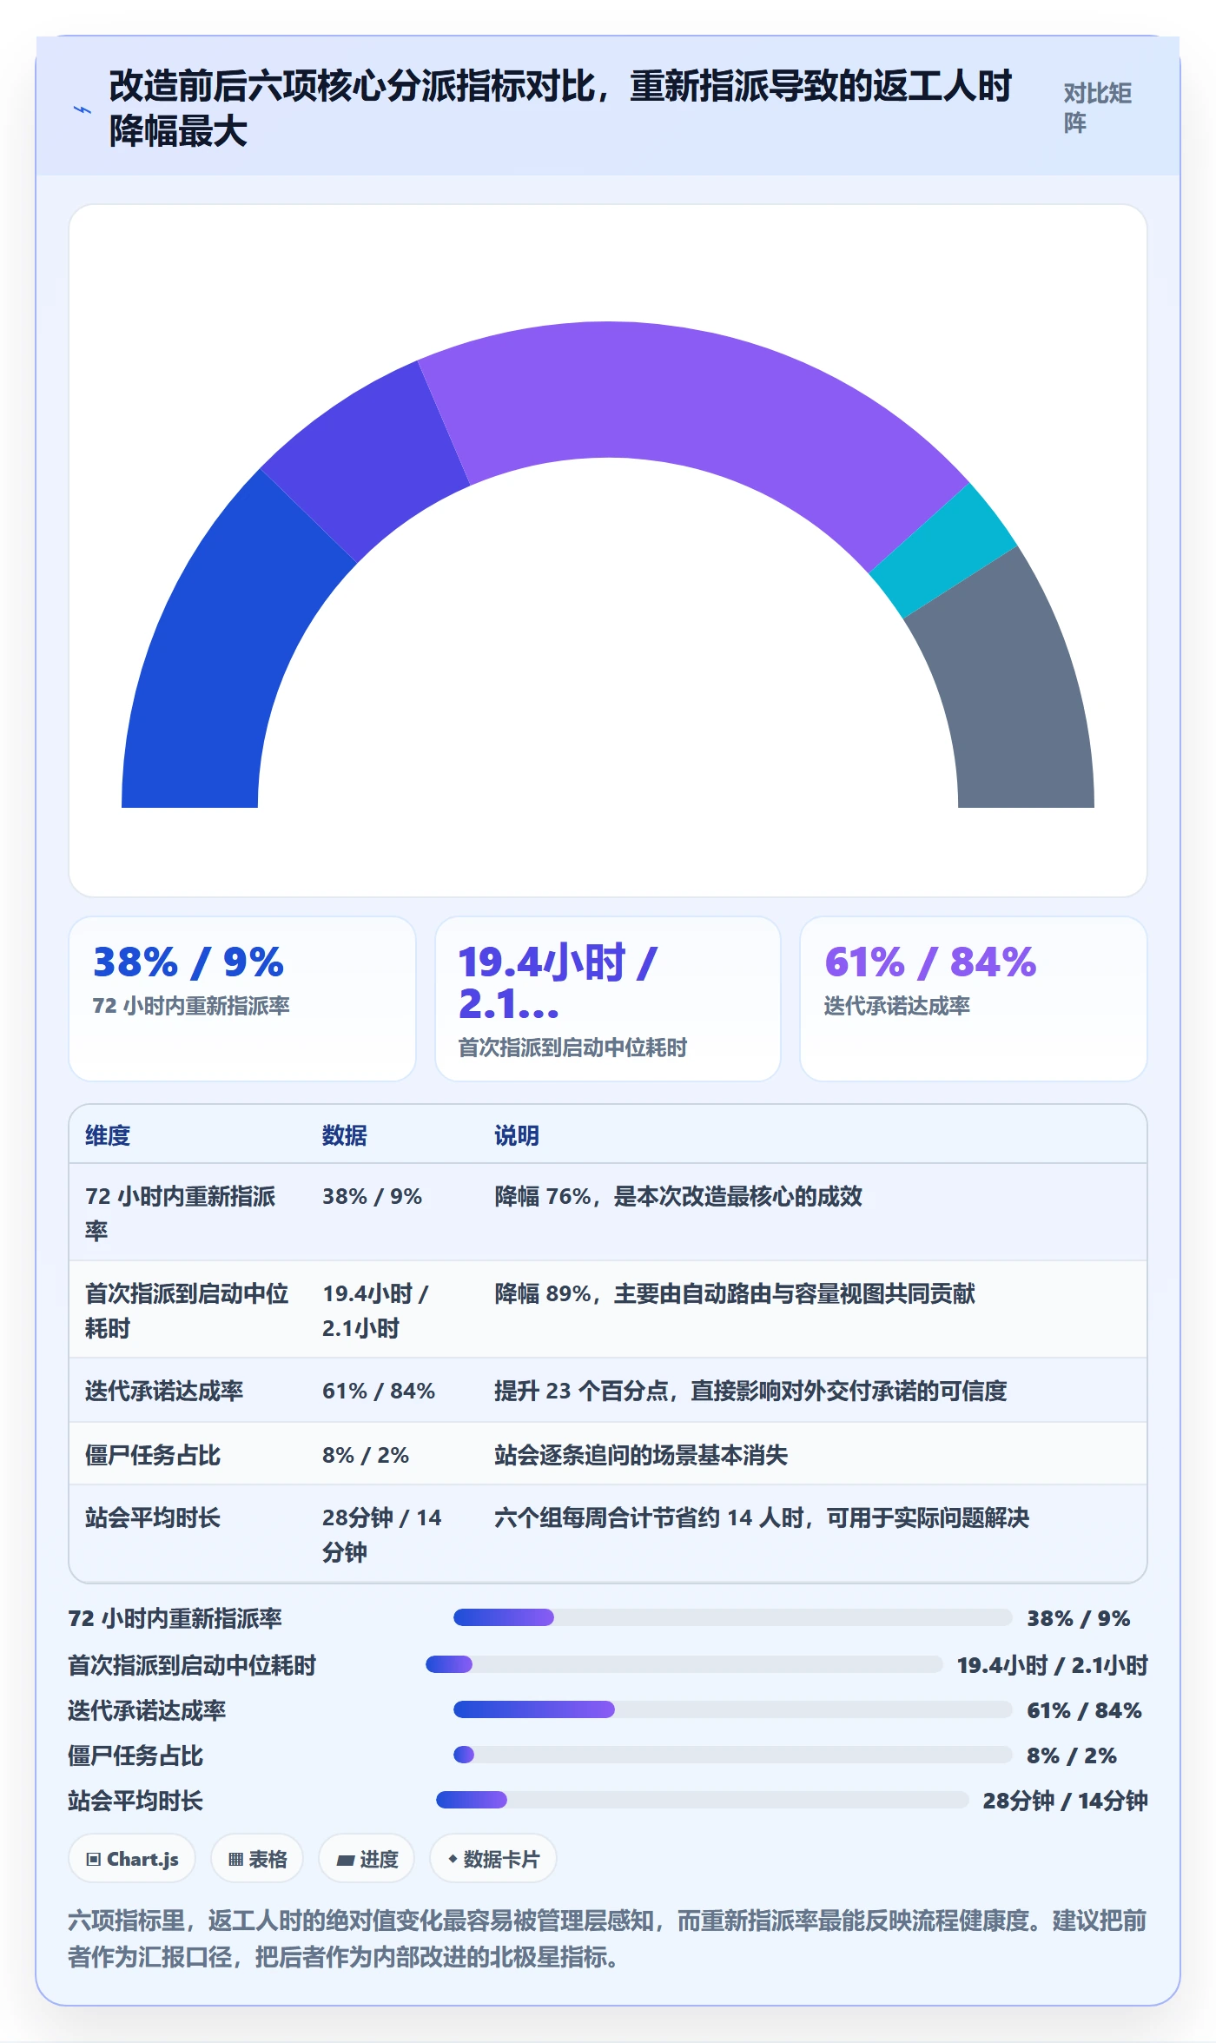Click value 28分钟 / 14分钟 beside progress bar
Screen dimensions: 1216x2043
click(1065, 1801)
